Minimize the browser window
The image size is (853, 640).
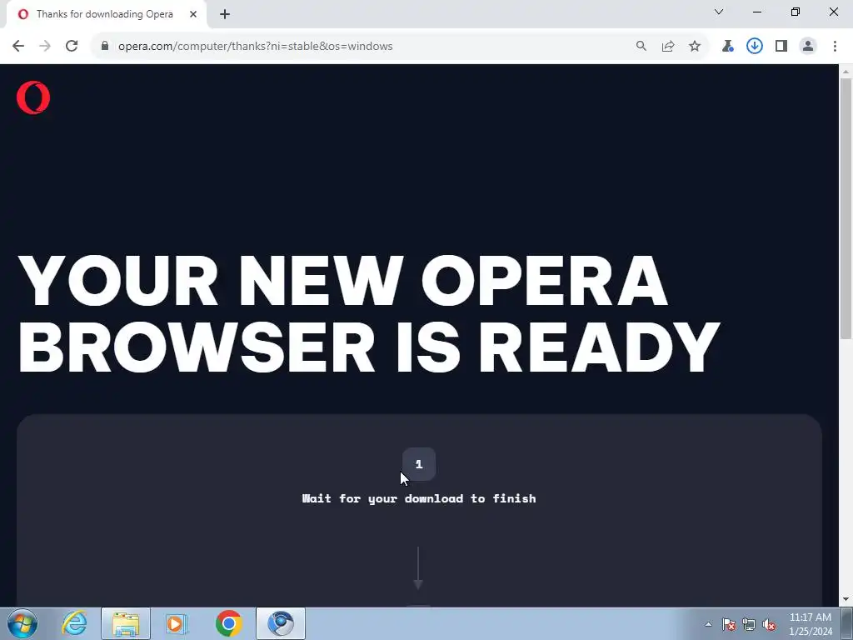(757, 12)
